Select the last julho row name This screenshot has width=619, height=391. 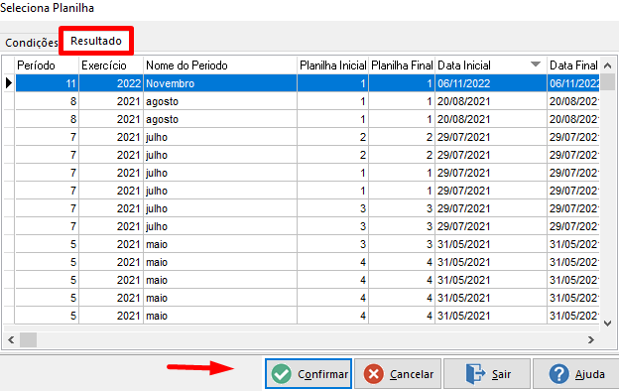[x=220, y=226]
